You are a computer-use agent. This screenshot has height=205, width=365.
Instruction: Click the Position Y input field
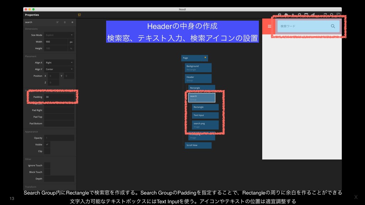coord(69,76)
